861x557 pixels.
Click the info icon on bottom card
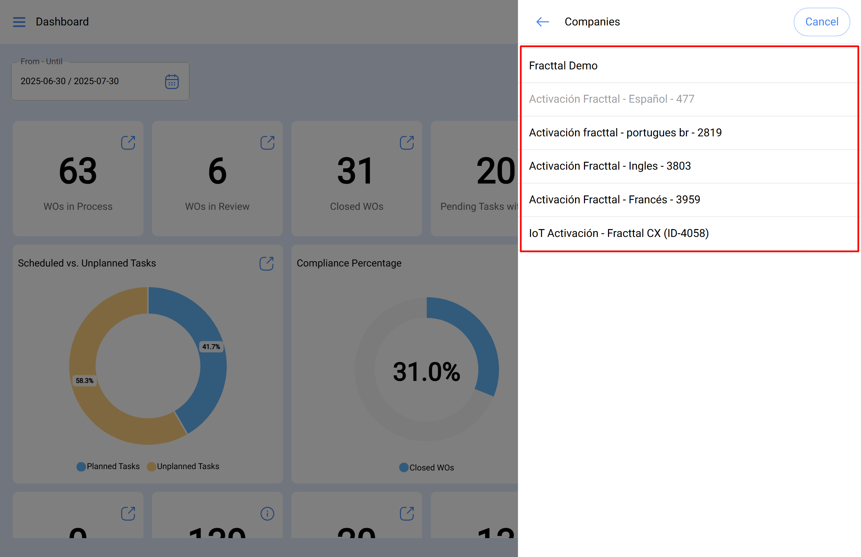pos(267,514)
